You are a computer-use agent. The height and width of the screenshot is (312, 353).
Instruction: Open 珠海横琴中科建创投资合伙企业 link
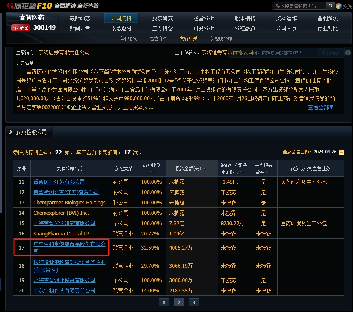point(69,266)
